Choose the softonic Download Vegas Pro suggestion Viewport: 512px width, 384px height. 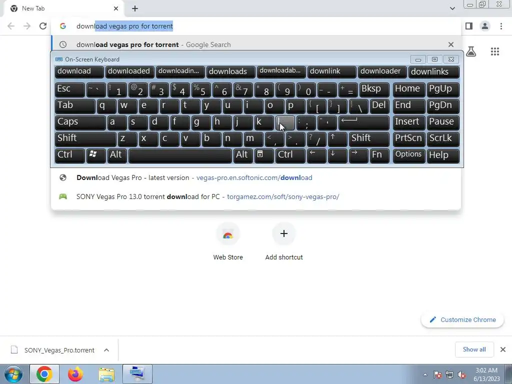click(256, 177)
